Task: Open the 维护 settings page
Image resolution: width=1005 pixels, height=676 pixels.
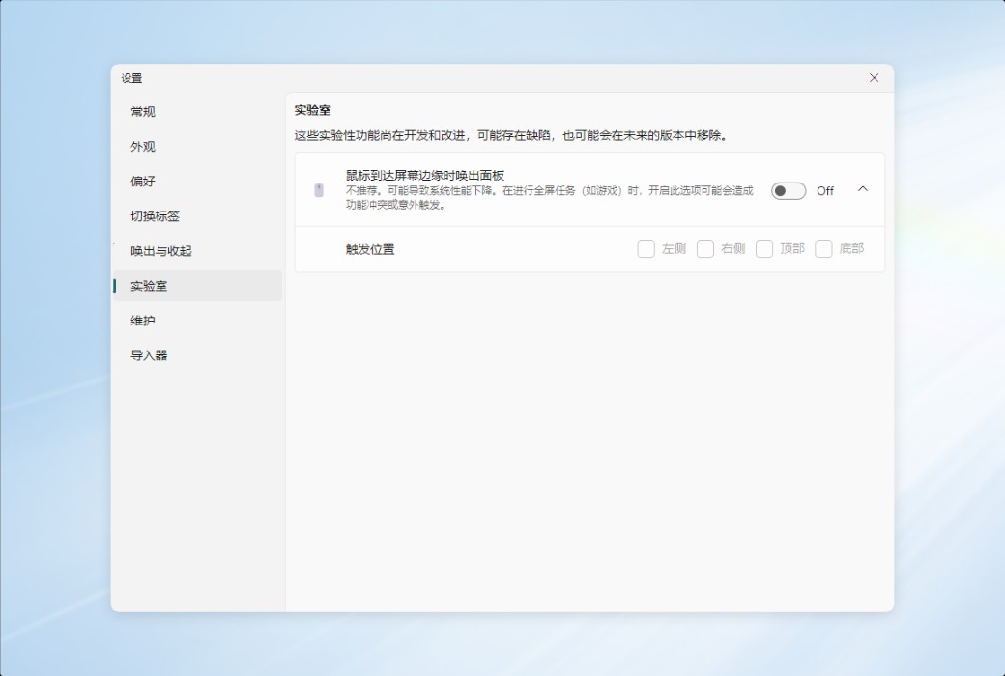Action: (197, 321)
